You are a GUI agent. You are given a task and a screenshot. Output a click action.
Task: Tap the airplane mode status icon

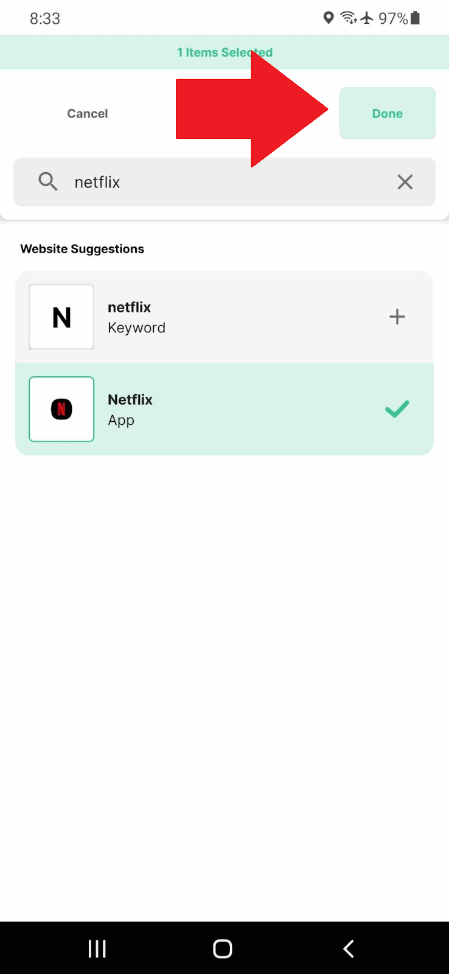click(x=367, y=18)
